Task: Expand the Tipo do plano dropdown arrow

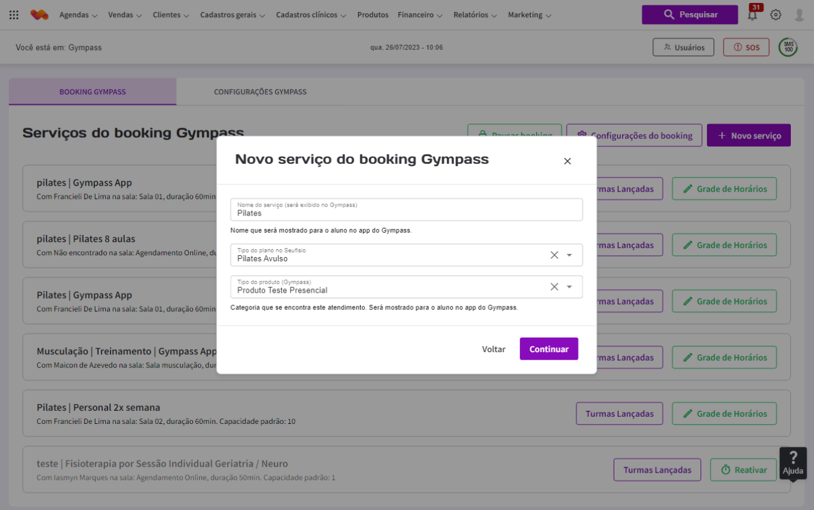Action: click(x=569, y=255)
